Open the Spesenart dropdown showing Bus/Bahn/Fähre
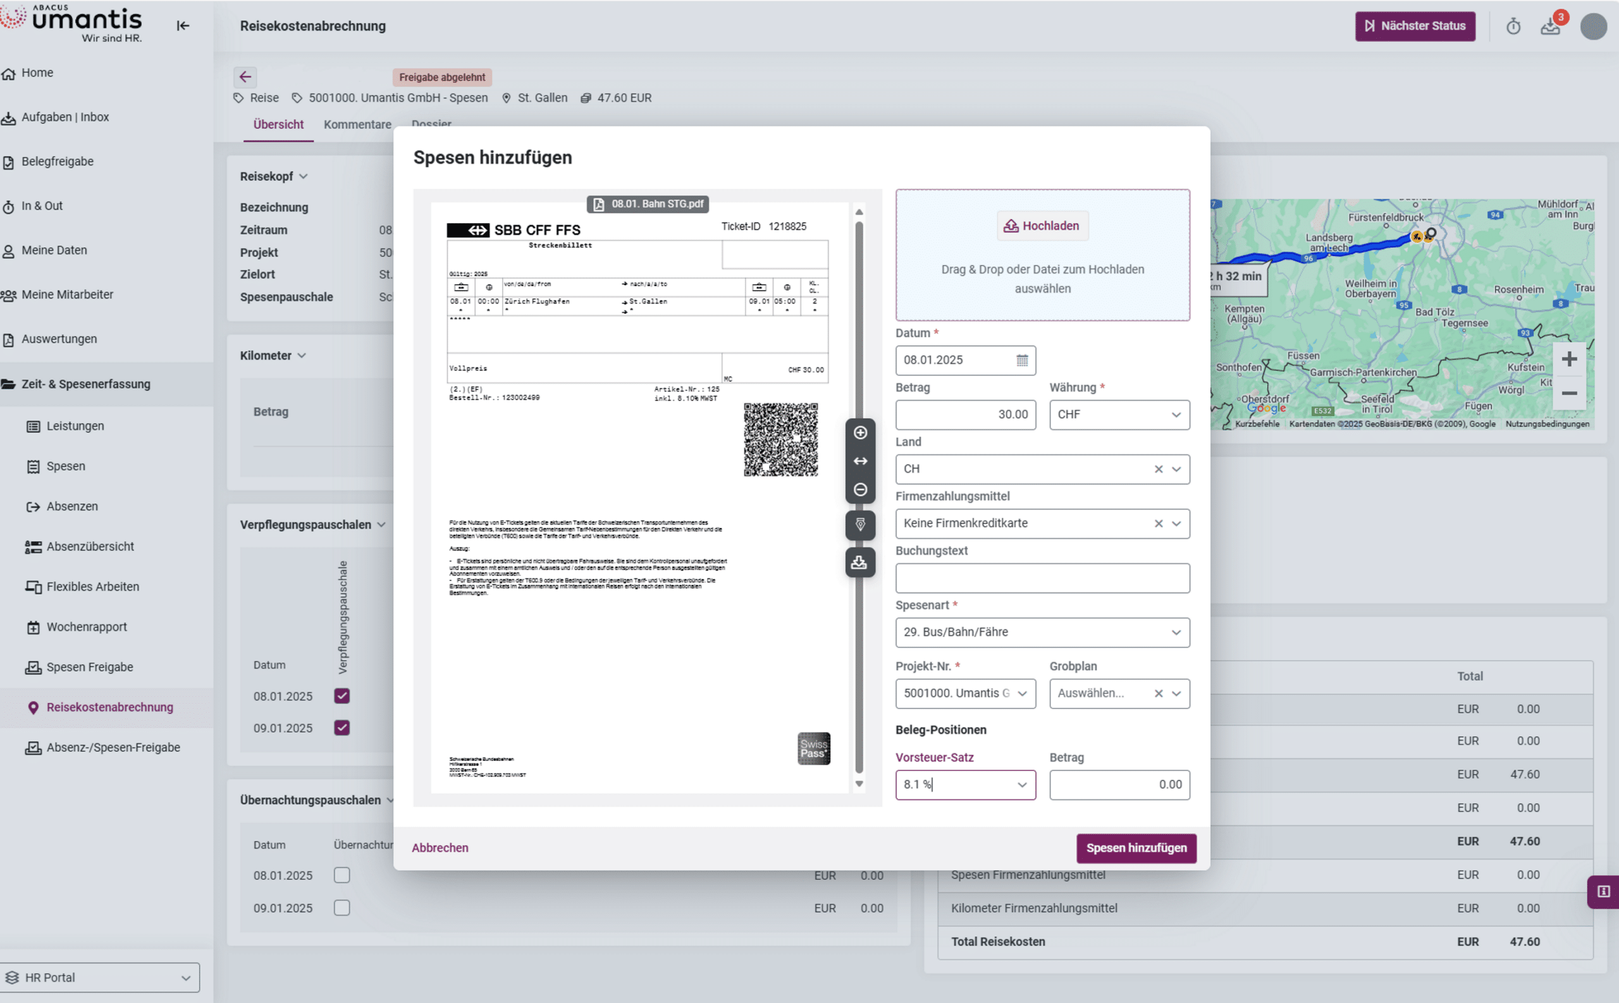 point(1042,632)
